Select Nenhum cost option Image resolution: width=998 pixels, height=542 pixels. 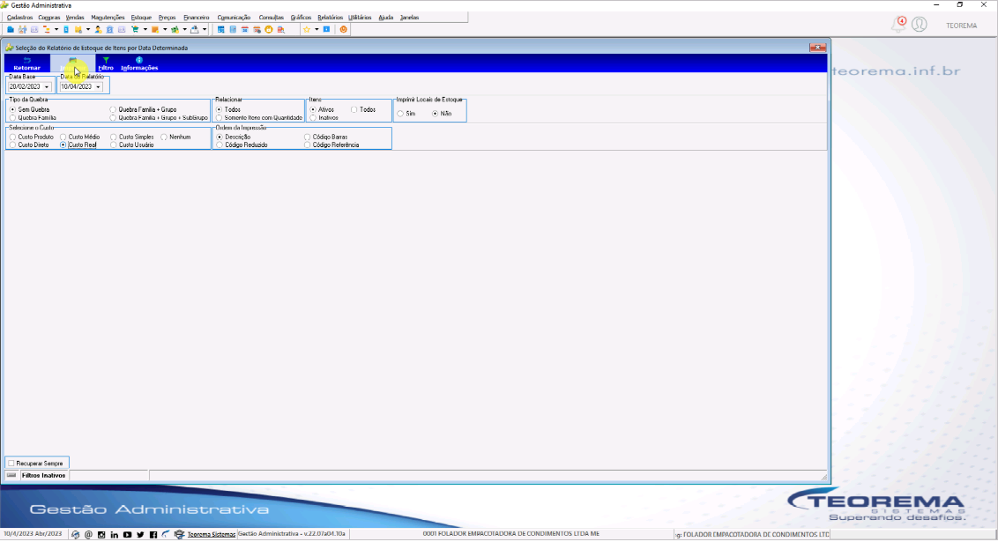pyautogui.click(x=164, y=137)
